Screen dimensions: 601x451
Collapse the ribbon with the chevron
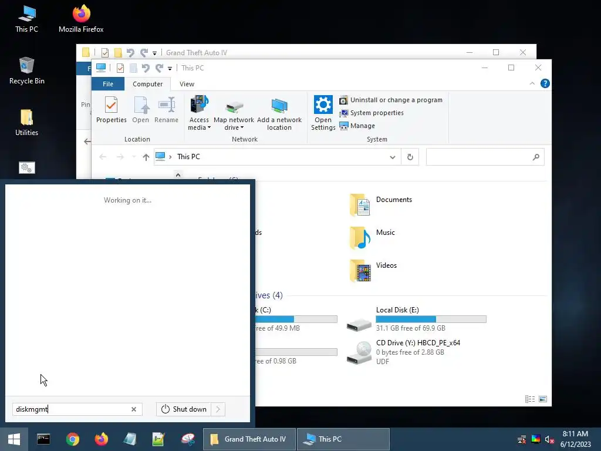tap(532, 83)
